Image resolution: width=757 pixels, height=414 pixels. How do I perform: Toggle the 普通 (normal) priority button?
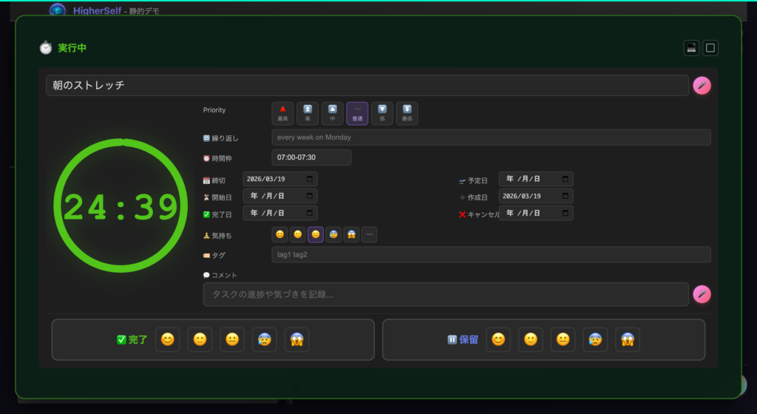tap(357, 113)
